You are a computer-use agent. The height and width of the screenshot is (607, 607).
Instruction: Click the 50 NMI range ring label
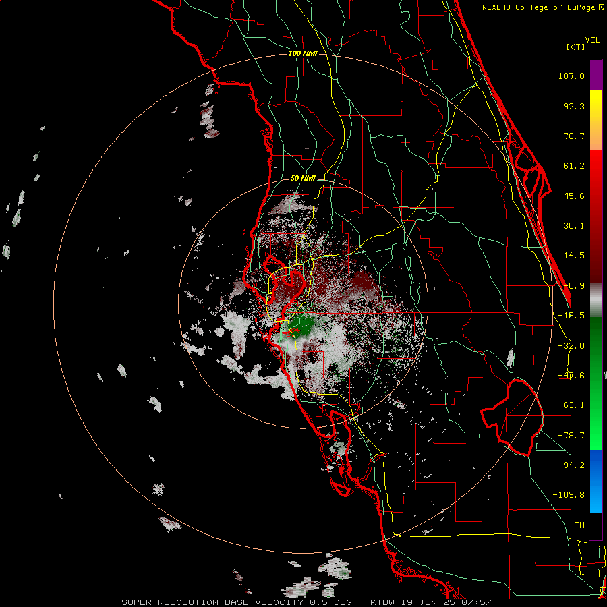pyautogui.click(x=303, y=179)
